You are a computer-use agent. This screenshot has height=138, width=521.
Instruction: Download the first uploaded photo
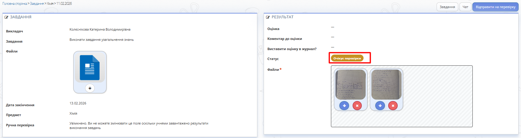[344, 106]
